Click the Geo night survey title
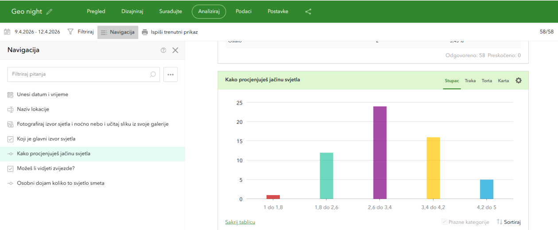Image resolution: width=558 pixels, height=230 pixels. tap(27, 11)
